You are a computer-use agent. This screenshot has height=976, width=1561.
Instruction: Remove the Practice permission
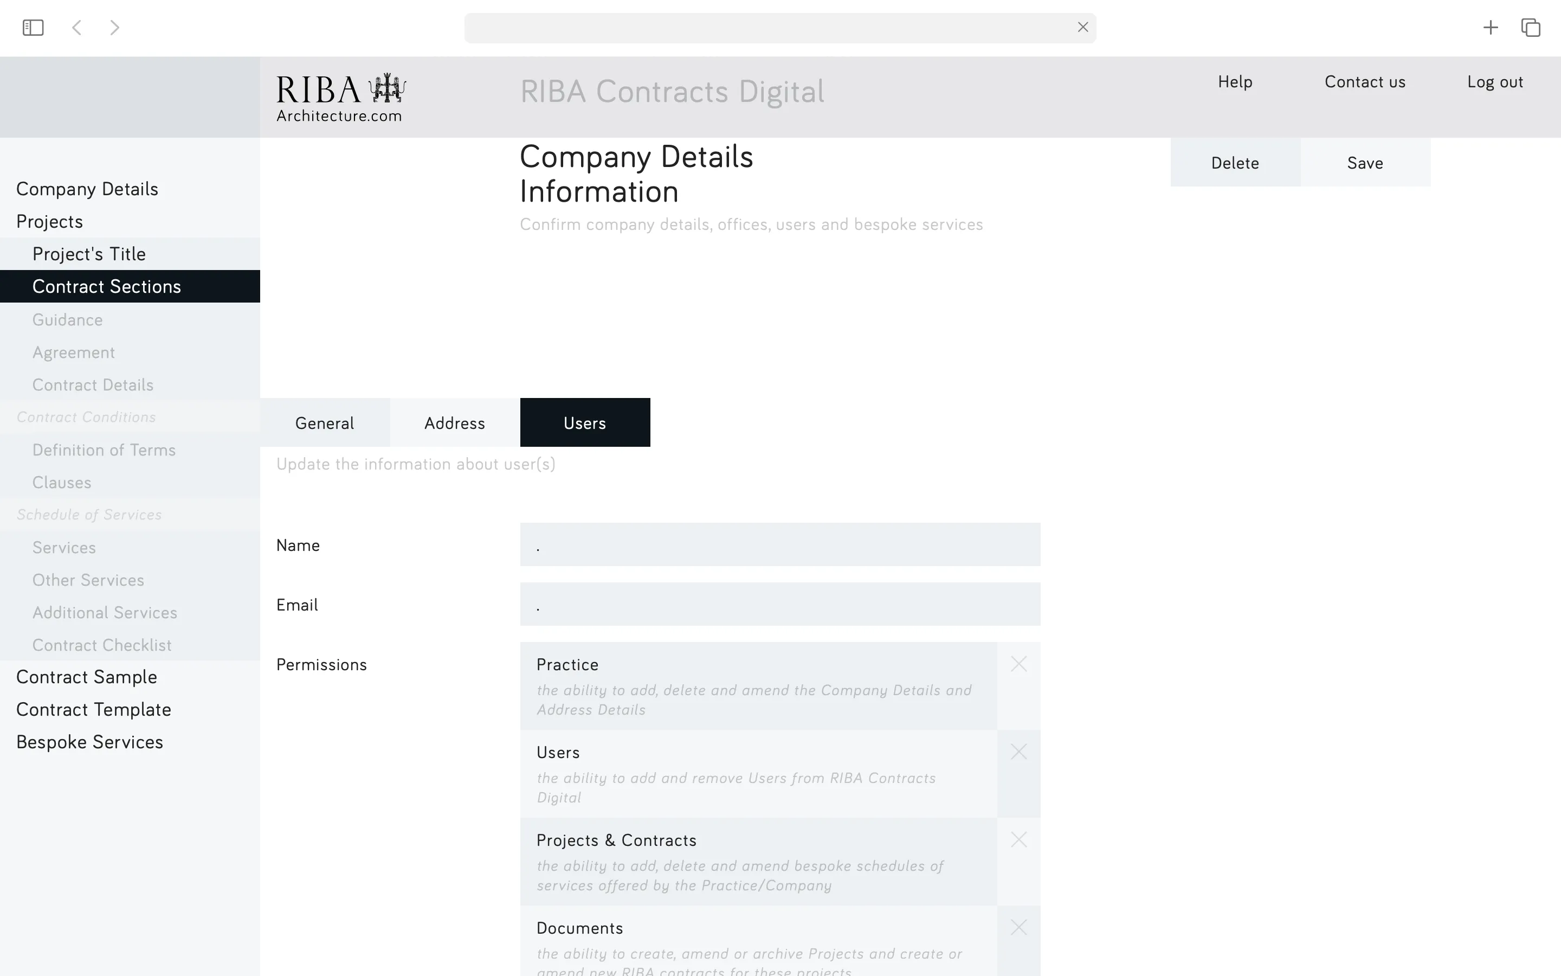tap(1018, 664)
